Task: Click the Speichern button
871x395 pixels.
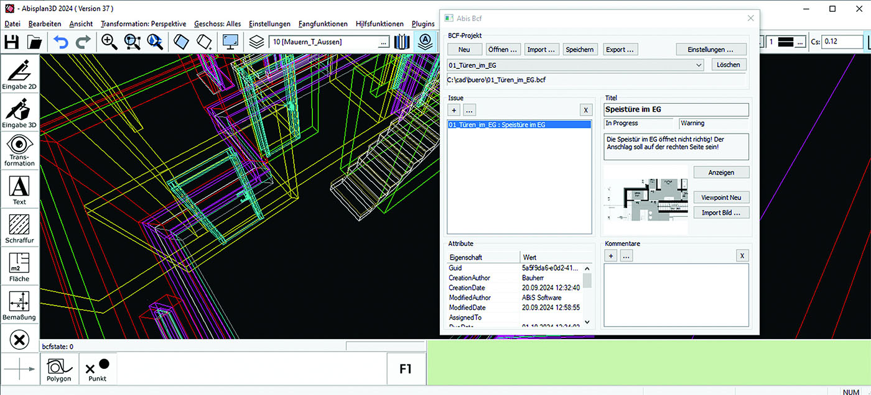Action: point(580,50)
